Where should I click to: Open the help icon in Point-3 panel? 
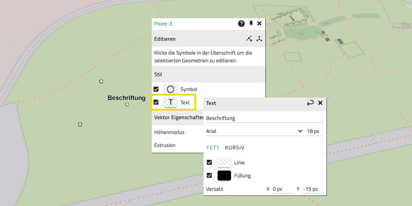241,24
